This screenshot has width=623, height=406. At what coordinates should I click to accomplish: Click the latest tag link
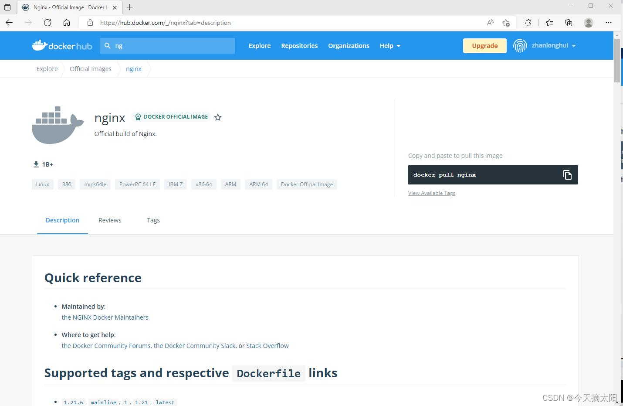[165, 403]
